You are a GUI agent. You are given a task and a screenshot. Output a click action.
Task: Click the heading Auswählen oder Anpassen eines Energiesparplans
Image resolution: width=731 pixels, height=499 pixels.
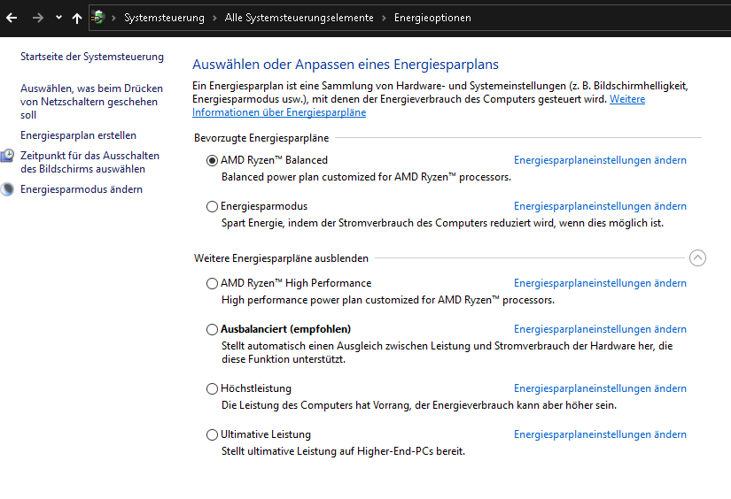(x=346, y=65)
